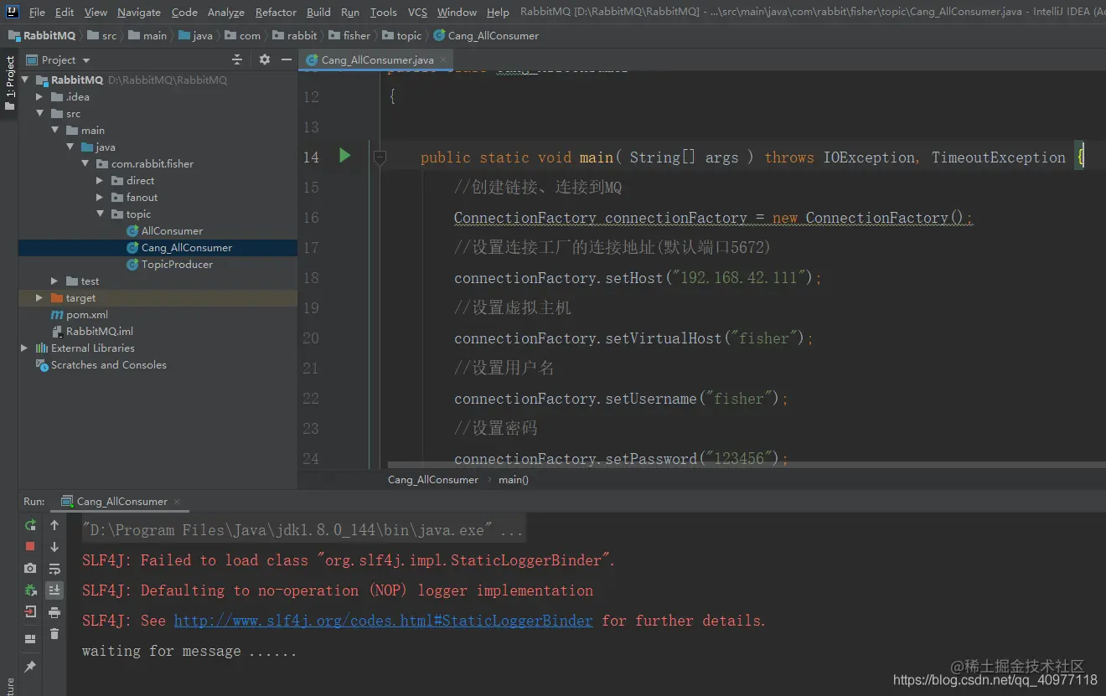The image size is (1106, 696).
Task: Attach the debugger using the green bug icon
Action: [30, 590]
